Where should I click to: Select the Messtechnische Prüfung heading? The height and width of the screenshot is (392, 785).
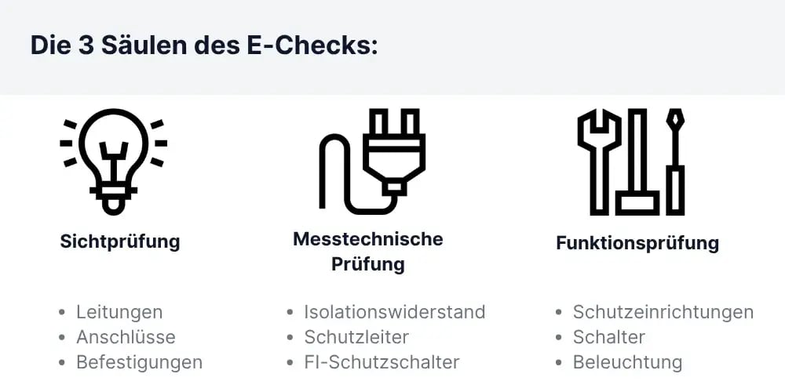368,252
